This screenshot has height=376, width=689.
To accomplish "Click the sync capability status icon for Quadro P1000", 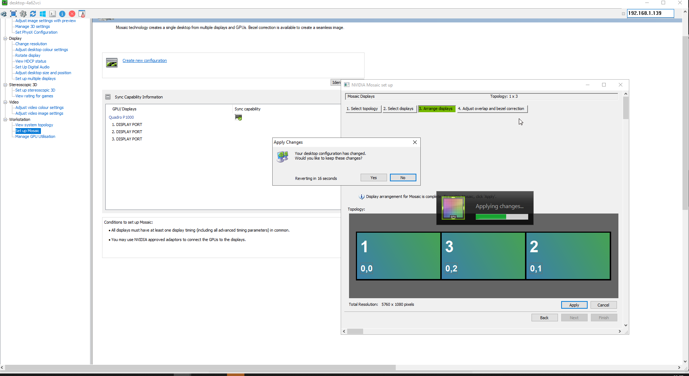I will pos(238,117).
